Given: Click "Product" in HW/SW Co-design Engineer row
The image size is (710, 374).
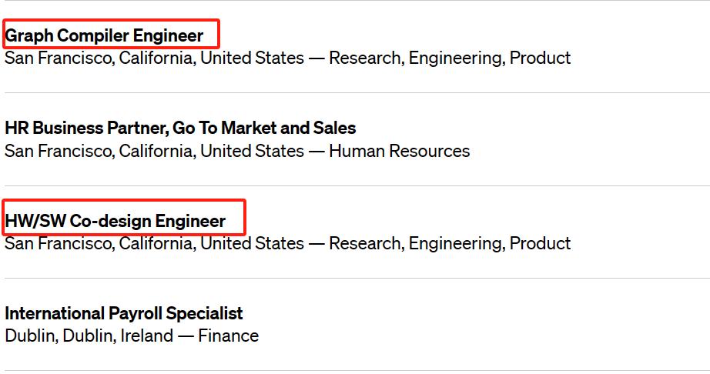Looking at the screenshot, I should [540, 243].
